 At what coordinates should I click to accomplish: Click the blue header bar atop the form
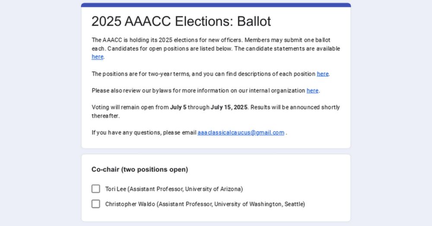tap(216, 5)
